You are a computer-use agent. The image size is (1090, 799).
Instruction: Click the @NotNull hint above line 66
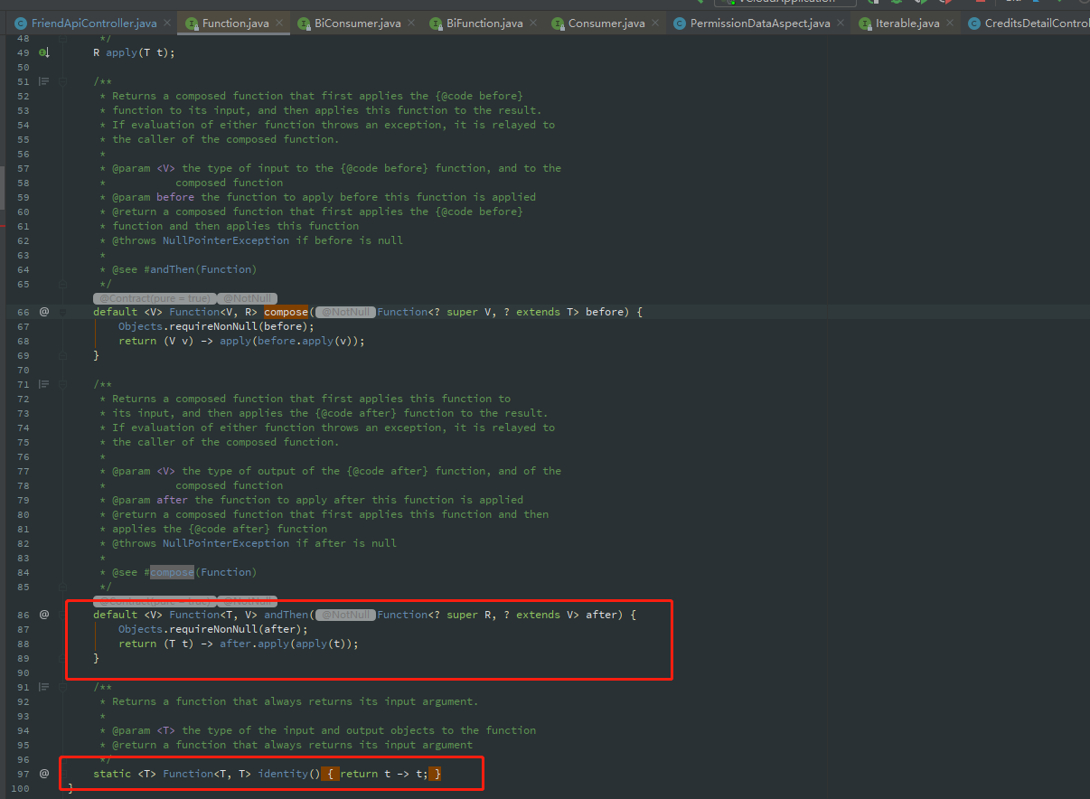coord(249,298)
